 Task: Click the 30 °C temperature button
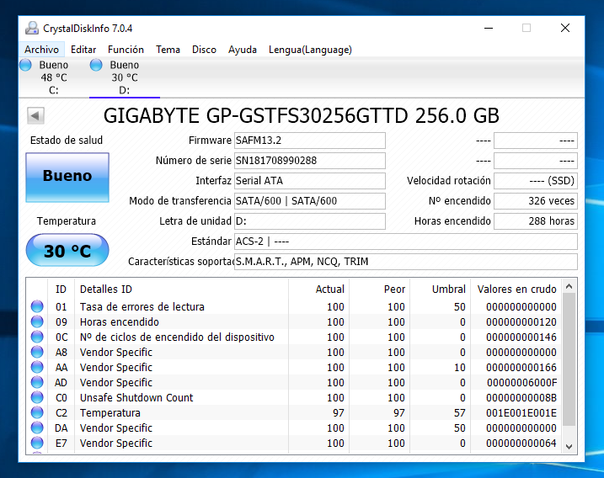(x=67, y=251)
